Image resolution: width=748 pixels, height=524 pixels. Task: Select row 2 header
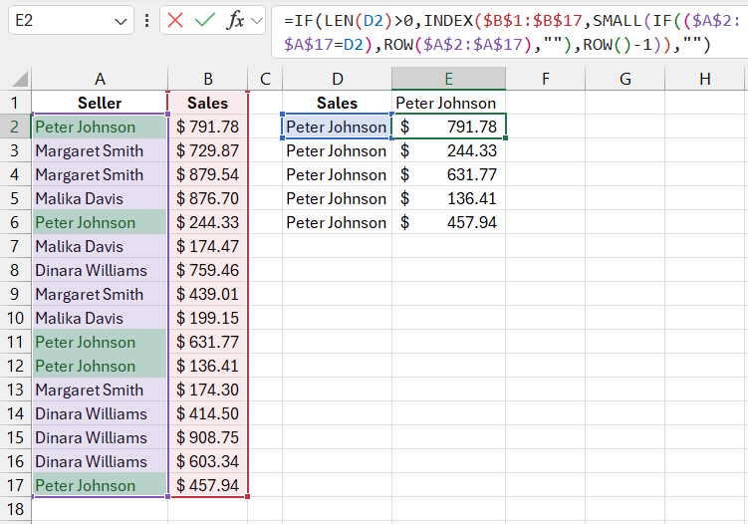click(x=15, y=127)
